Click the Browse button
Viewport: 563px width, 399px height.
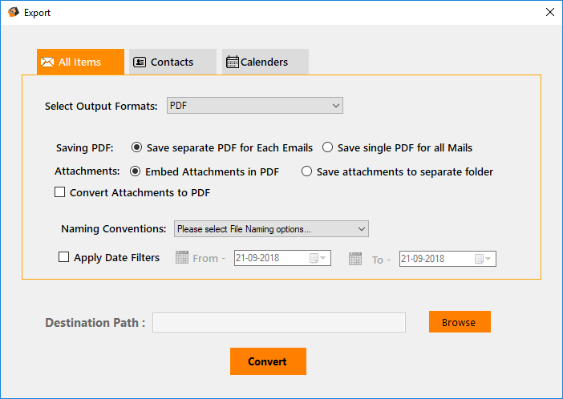pyautogui.click(x=459, y=322)
